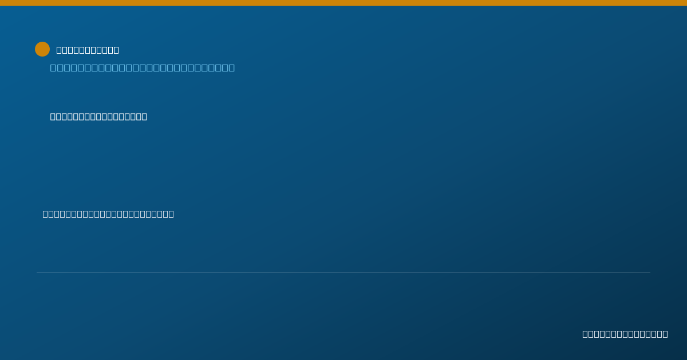Click the orange circle icon
This screenshot has height=360, width=687.
(42, 49)
